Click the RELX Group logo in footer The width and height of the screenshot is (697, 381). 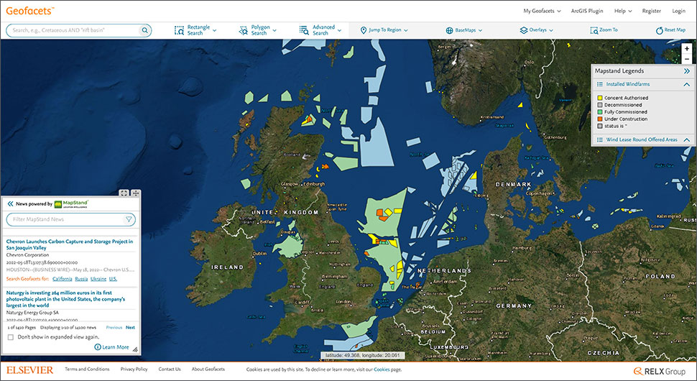click(660, 371)
